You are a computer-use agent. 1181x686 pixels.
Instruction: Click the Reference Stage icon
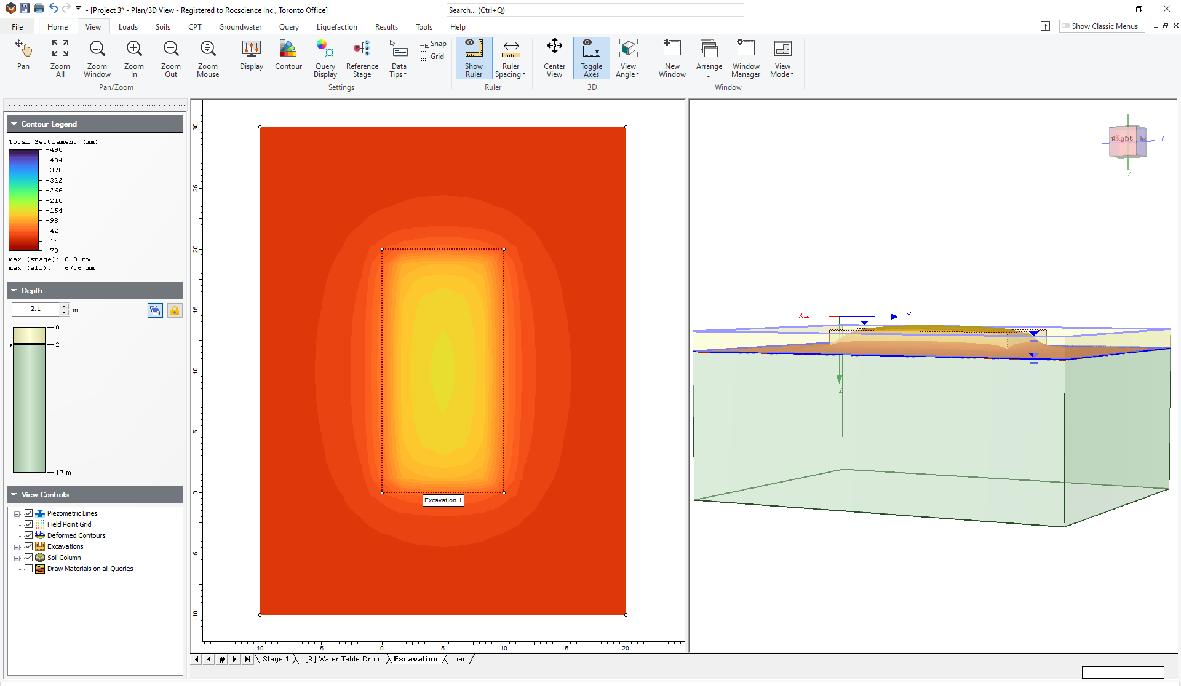coord(362,57)
